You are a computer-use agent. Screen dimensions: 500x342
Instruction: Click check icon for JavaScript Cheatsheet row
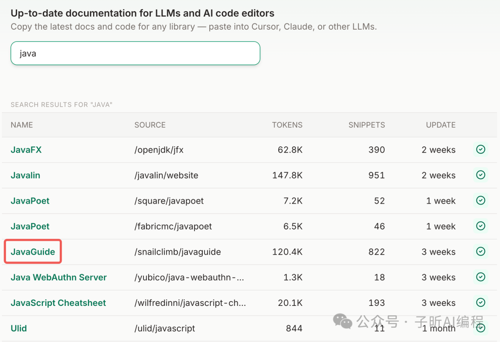pos(481,302)
